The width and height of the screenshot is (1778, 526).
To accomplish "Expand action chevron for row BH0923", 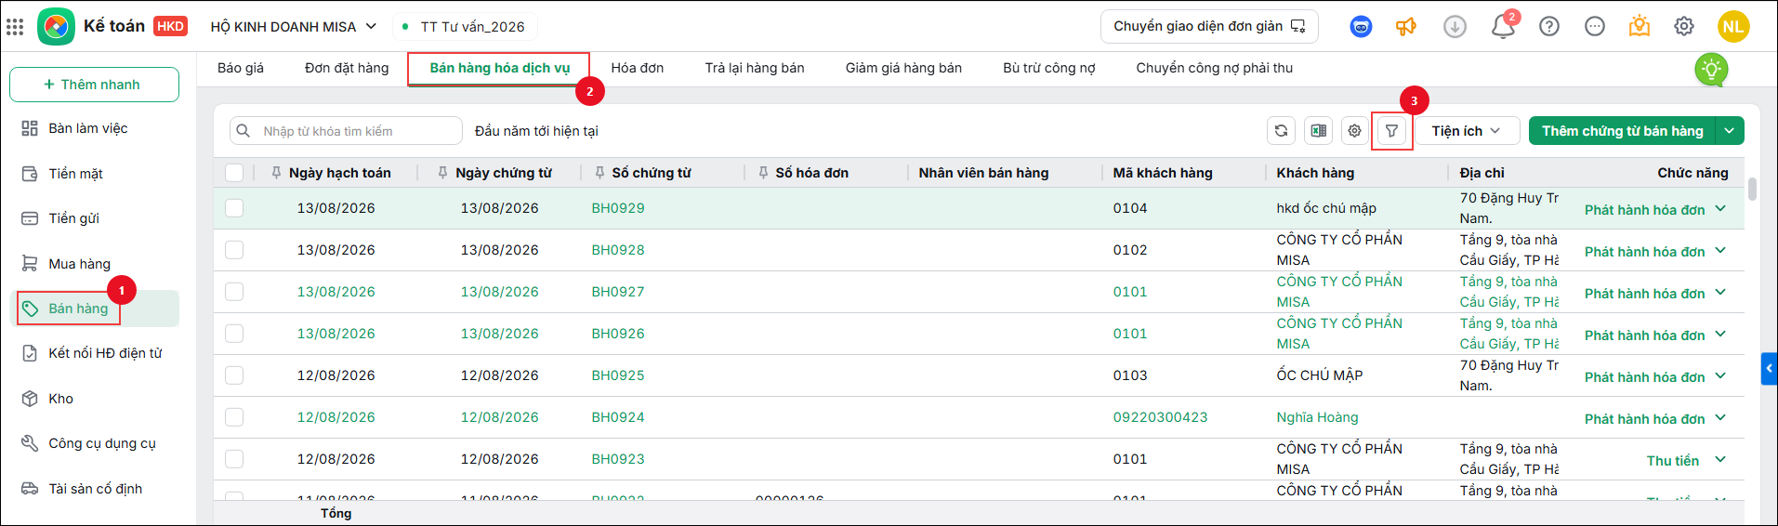I will pos(1720,460).
